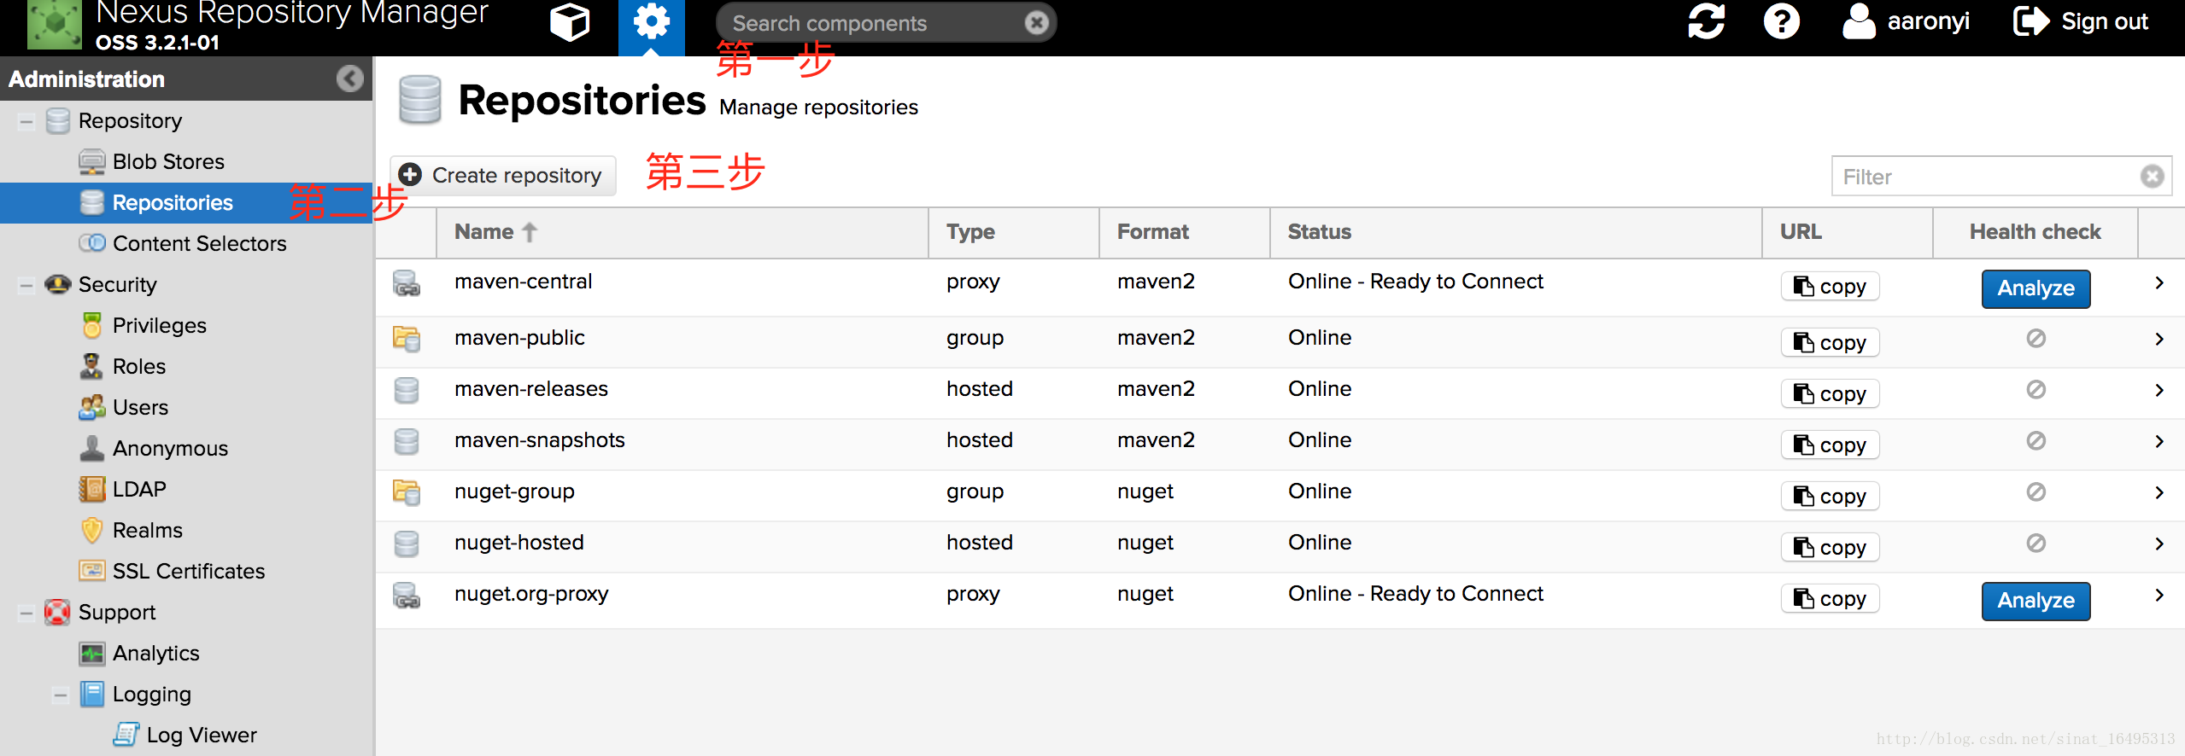Sort by the Health check column header
2185x756 pixels.
click(x=2035, y=232)
